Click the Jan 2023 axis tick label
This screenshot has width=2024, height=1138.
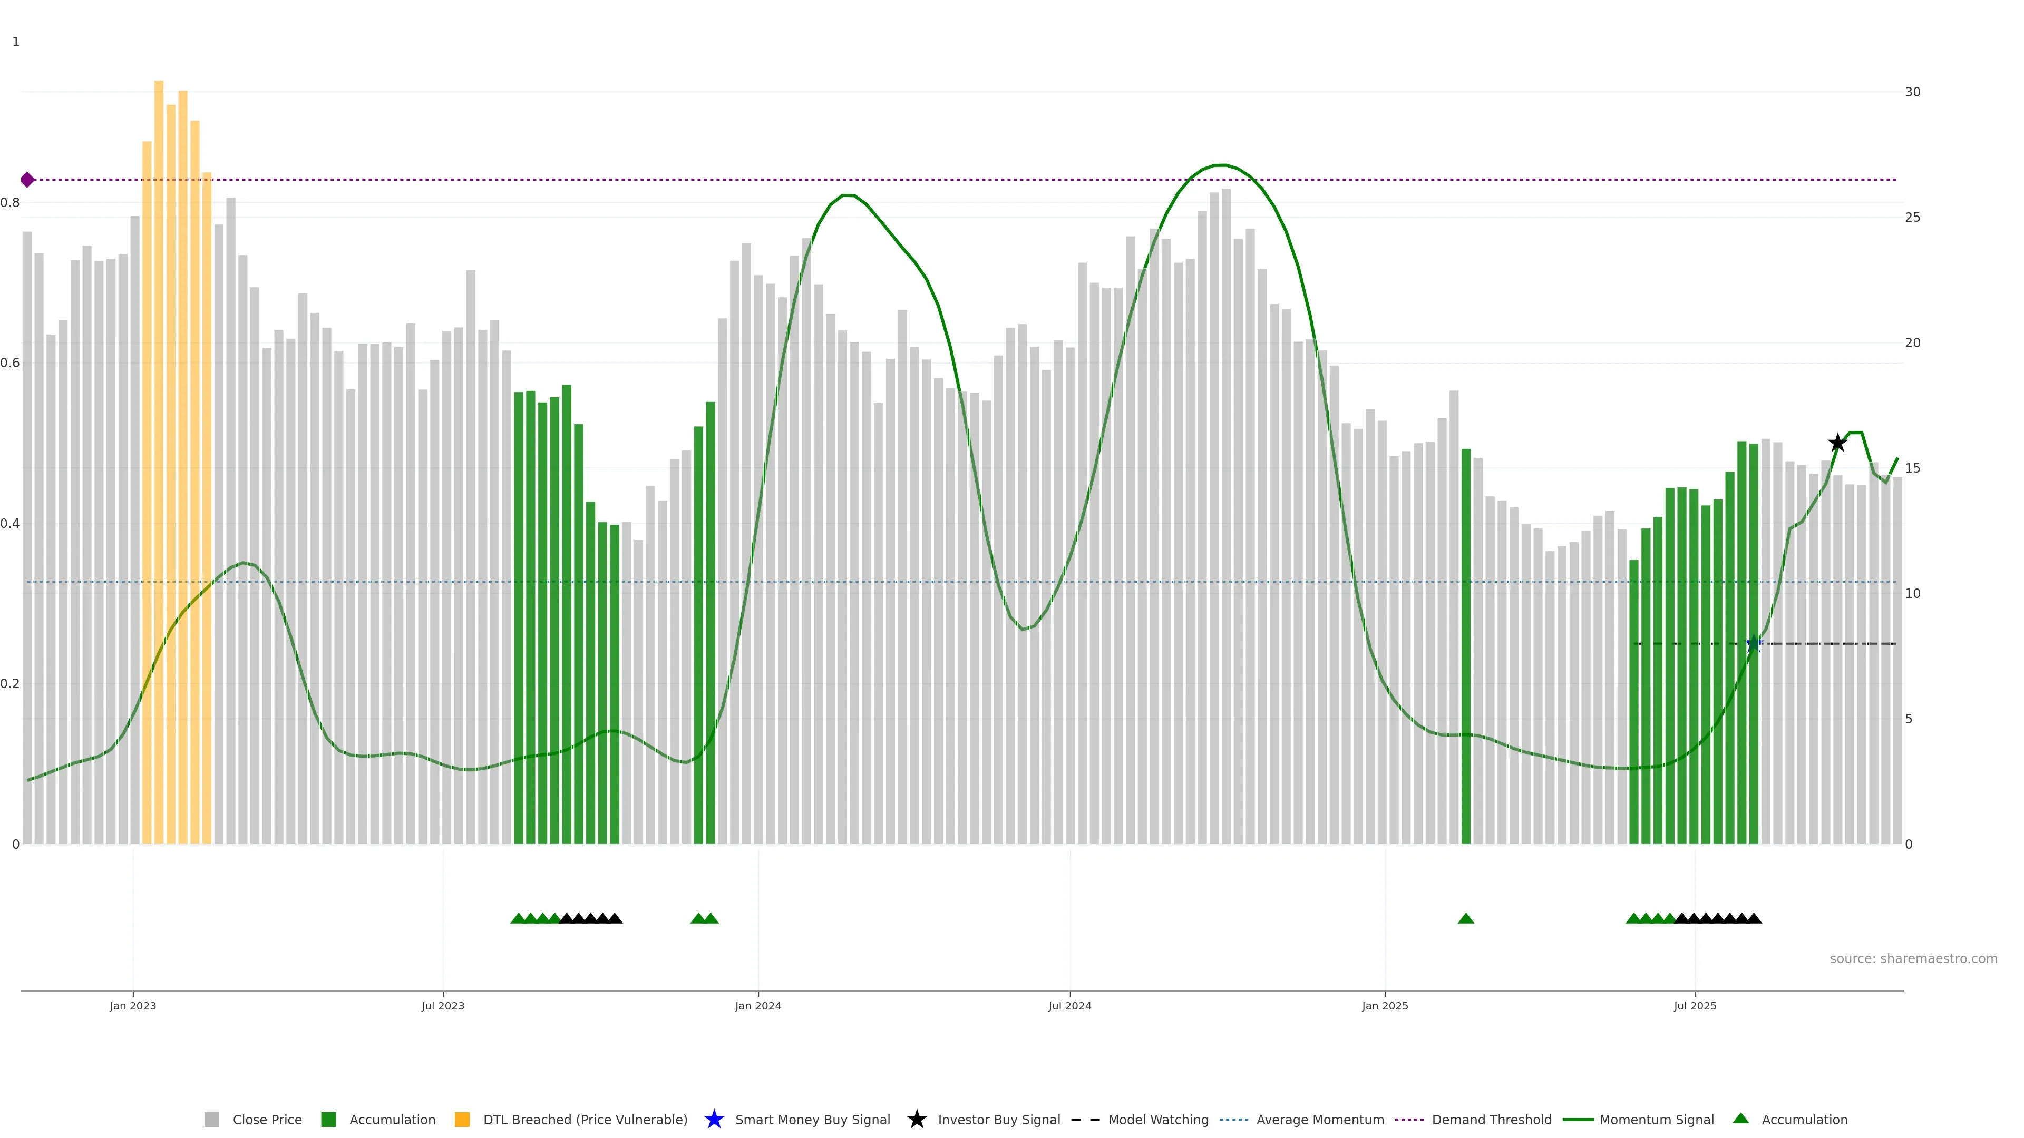tap(133, 1005)
